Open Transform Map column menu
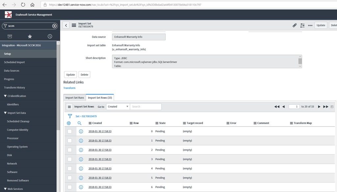The height and width of the screenshot is (192, 337). [x=292, y=123]
